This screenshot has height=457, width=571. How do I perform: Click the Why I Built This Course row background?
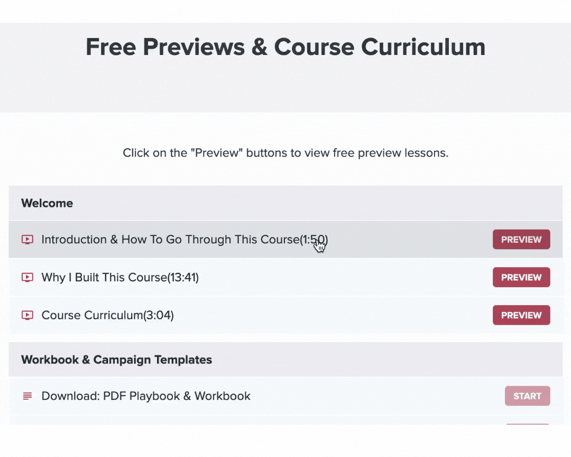[328, 277]
